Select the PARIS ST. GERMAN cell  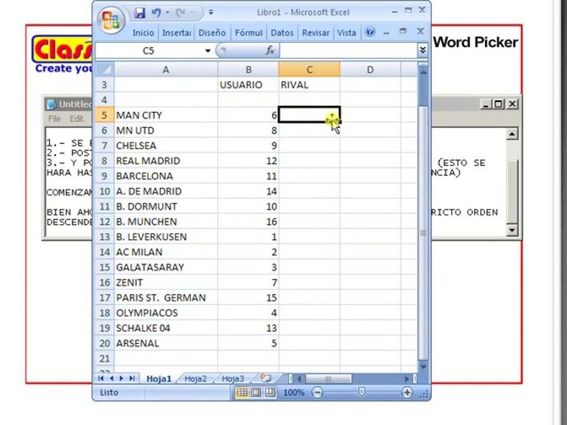pos(166,297)
